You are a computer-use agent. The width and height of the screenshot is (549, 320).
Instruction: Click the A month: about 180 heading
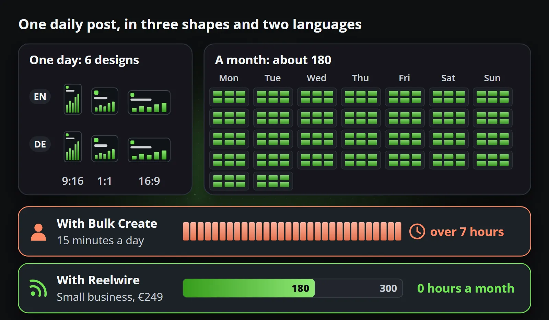273,60
